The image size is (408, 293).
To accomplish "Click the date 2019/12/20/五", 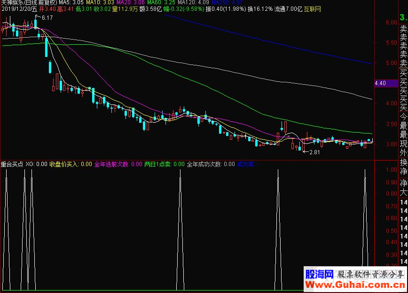I will 19,9.
